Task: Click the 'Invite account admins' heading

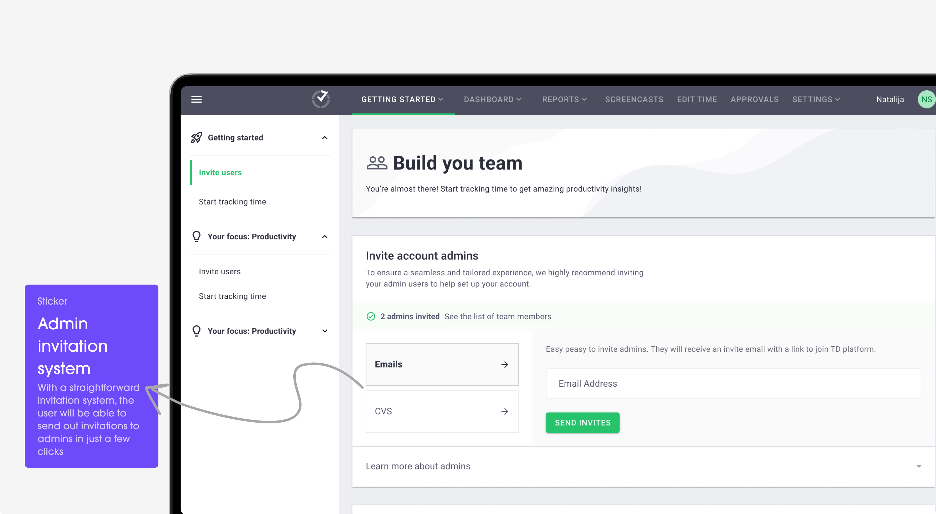Action: (x=422, y=256)
